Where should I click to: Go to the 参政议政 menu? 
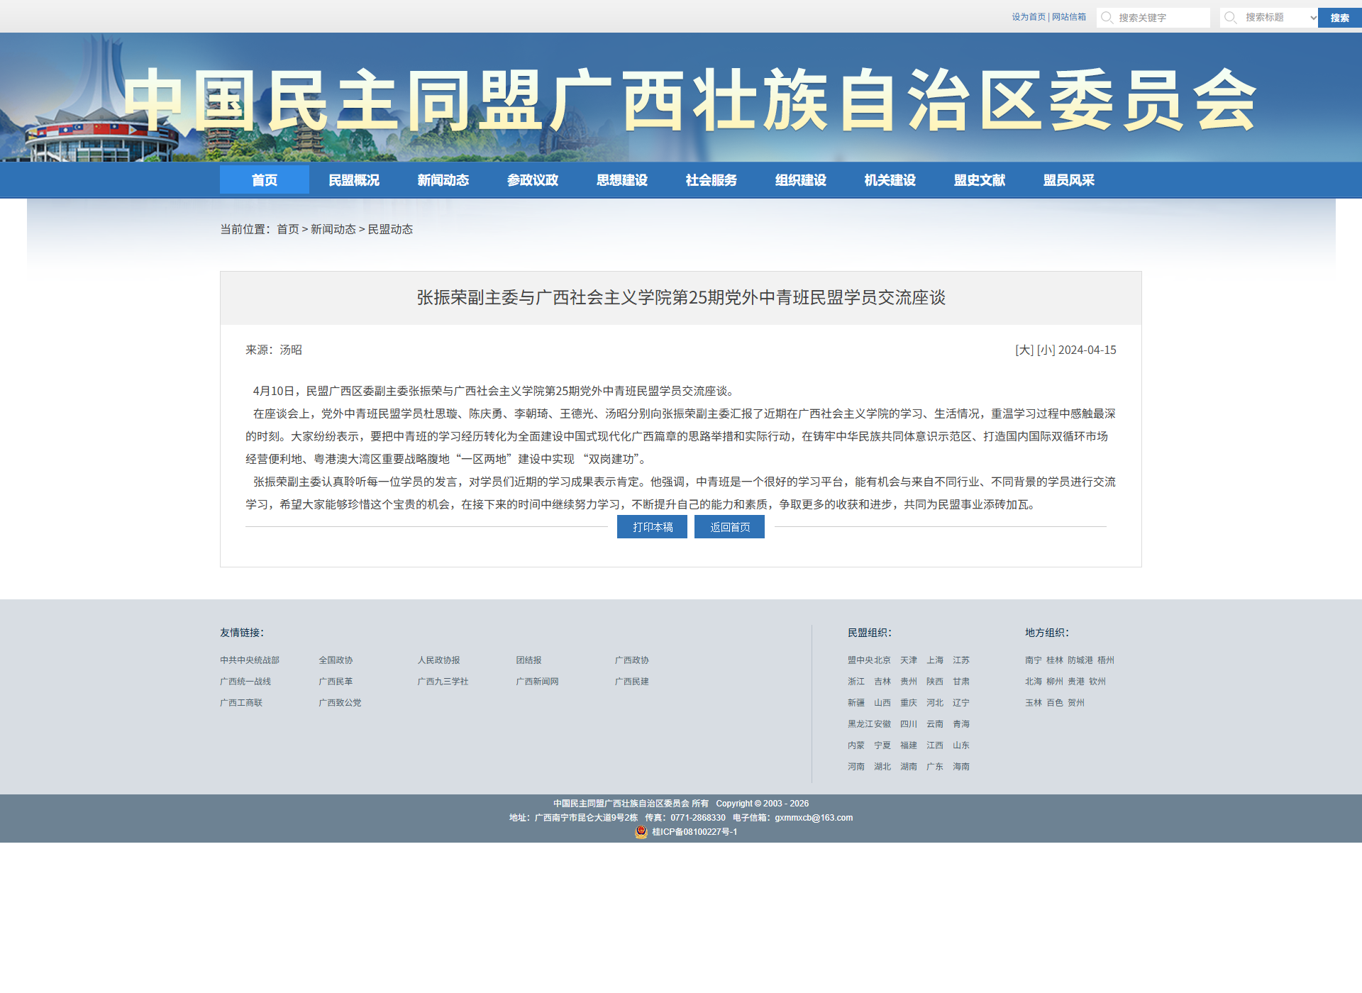tap(533, 180)
